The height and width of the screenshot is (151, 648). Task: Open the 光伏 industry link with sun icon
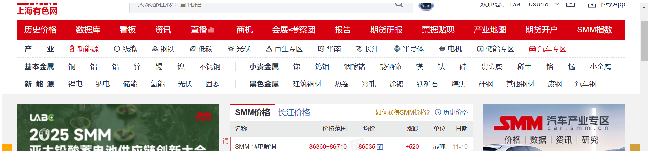(x=239, y=49)
